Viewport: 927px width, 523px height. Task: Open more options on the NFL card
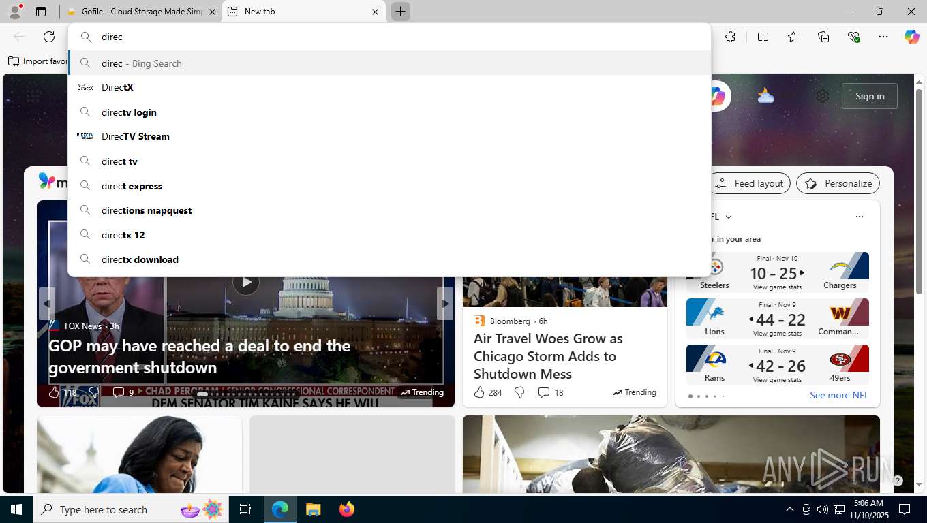tap(859, 217)
